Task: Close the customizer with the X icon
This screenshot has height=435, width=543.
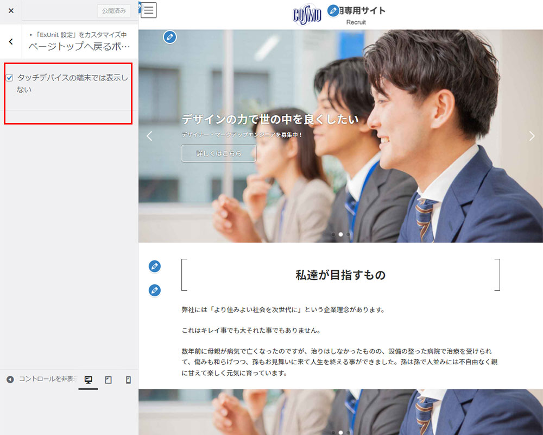Action: pos(11,11)
